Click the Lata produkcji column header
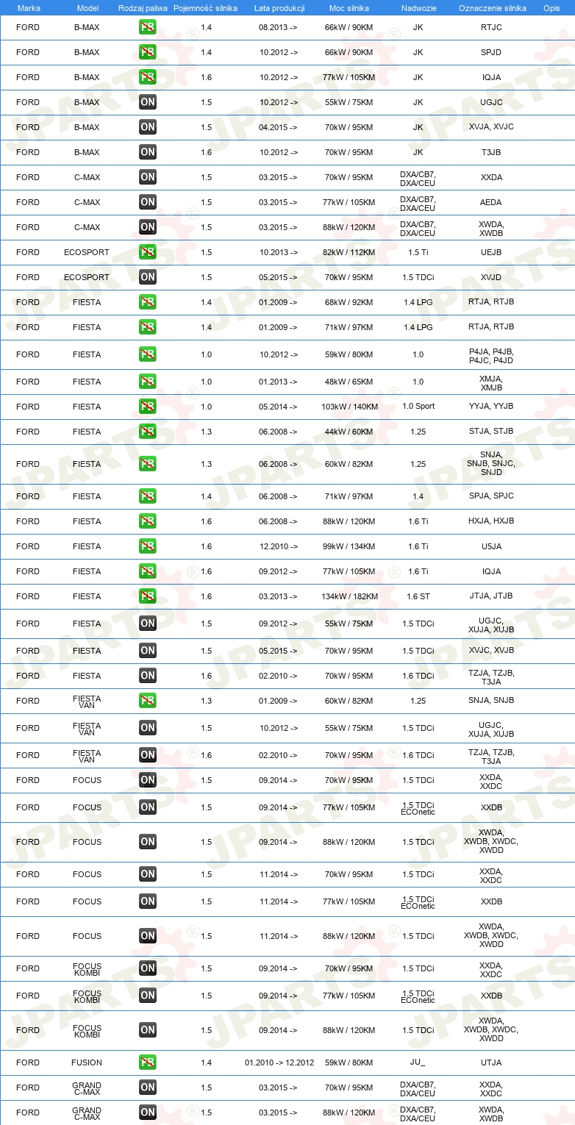Viewport: 575px width, 1125px height. (279, 7)
